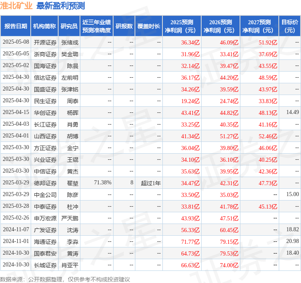The image size is (301, 283).
Task: Click 中金公司 institution cell
Action: pos(45,194)
